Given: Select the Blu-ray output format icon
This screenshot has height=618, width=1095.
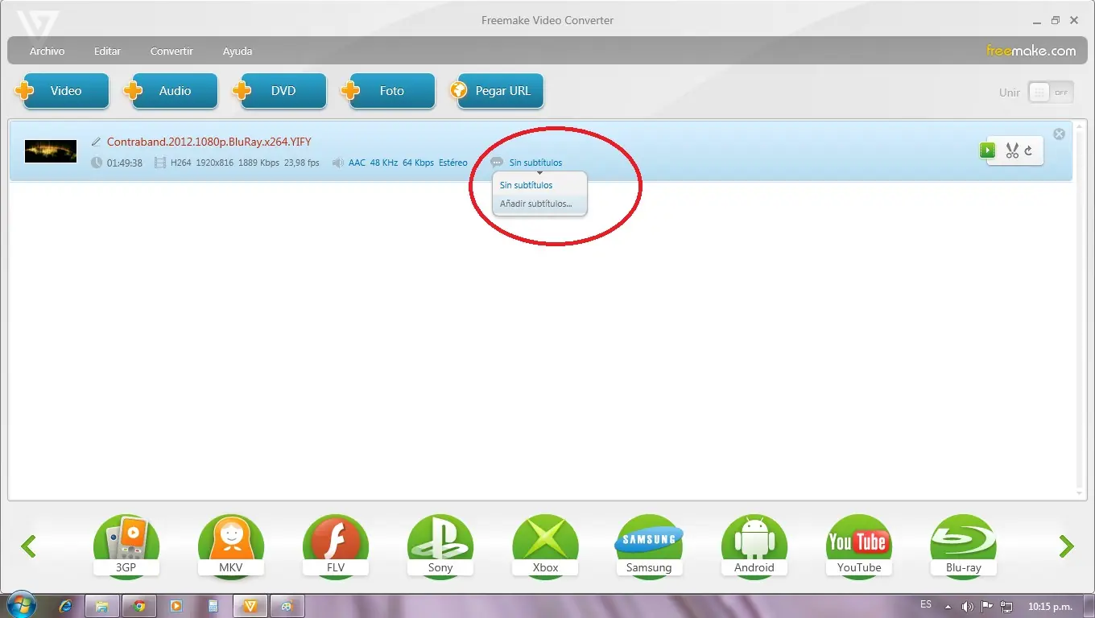Looking at the screenshot, I should (x=964, y=547).
